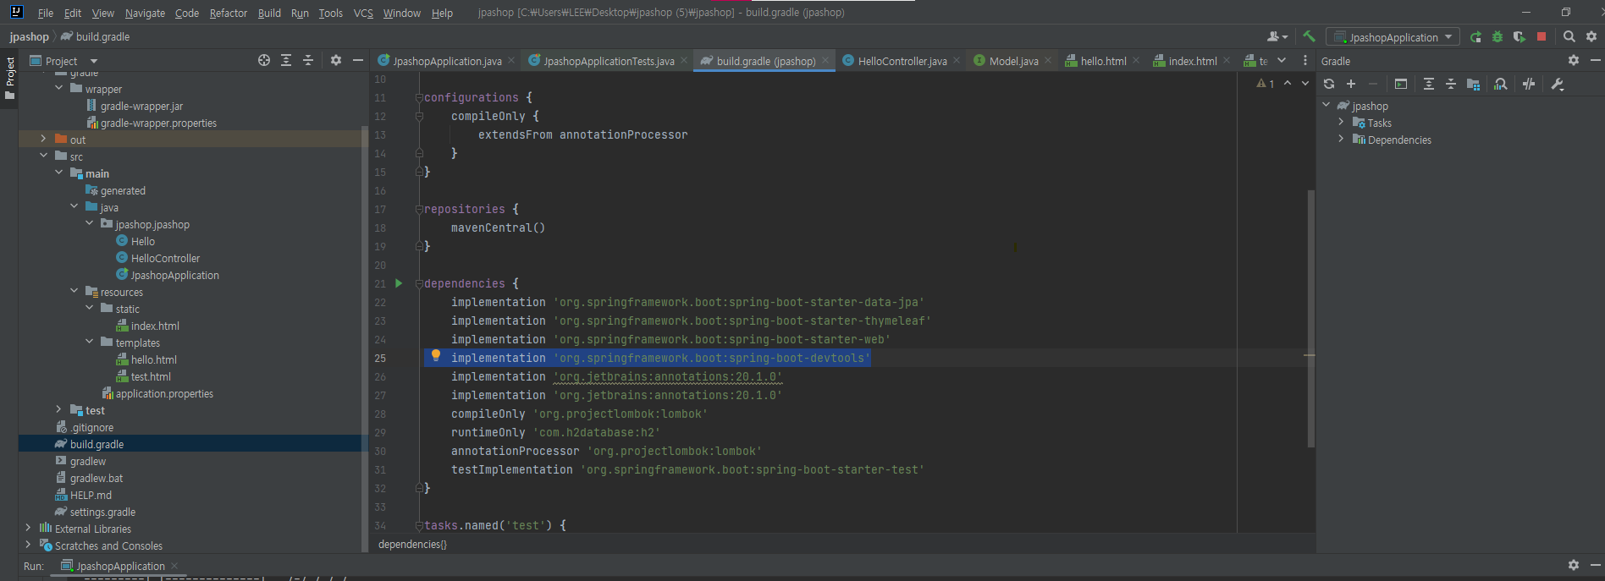
Task: Fold the configurations block on line 11
Action: click(x=419, y=97)
